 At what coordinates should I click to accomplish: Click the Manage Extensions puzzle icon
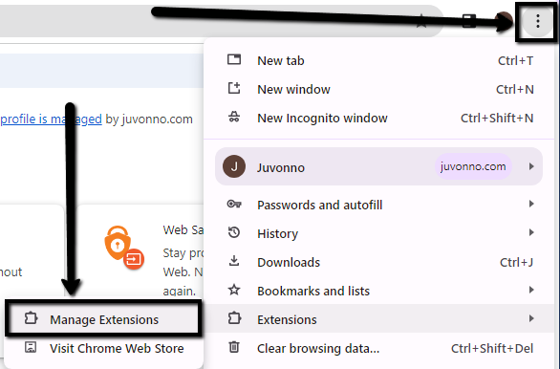[31, 318]
